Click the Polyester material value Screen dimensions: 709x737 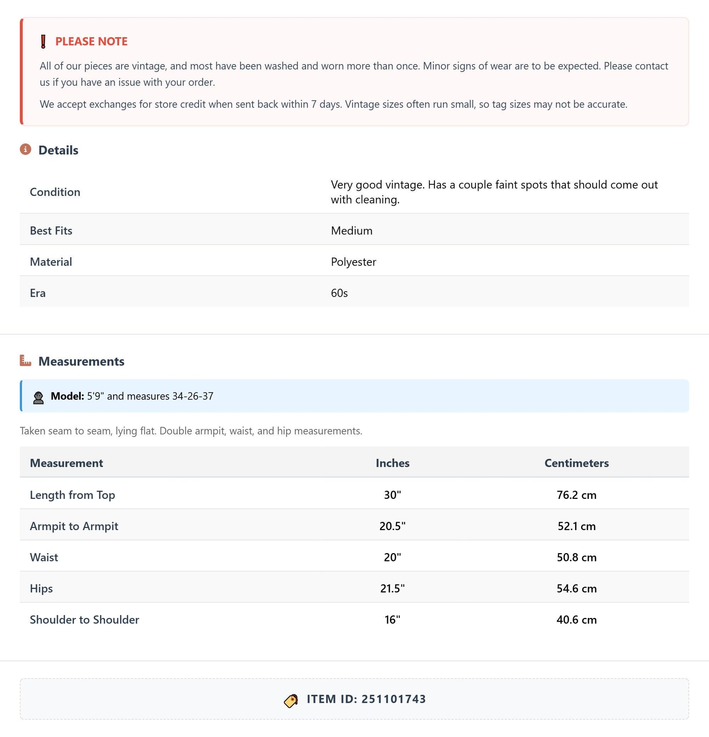point(353,262)
